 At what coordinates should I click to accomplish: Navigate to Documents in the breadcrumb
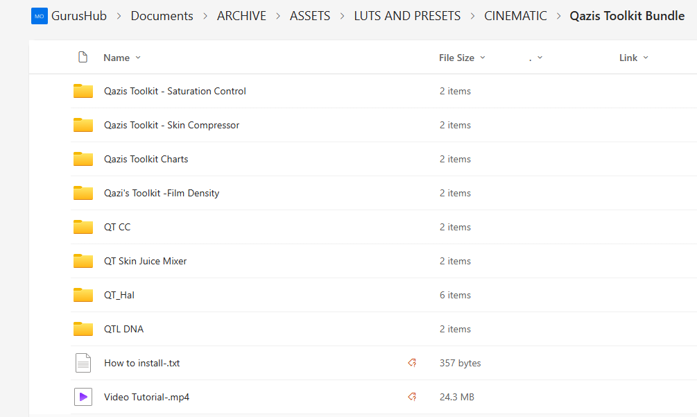click(162, 16)
